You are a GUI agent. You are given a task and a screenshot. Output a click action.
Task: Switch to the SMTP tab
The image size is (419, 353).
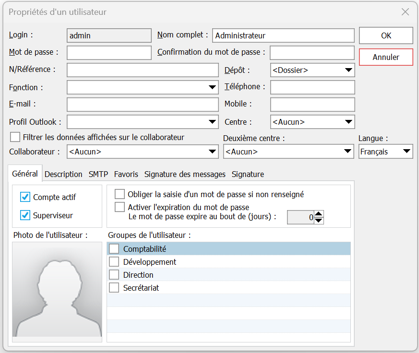(x=98, y=174)
